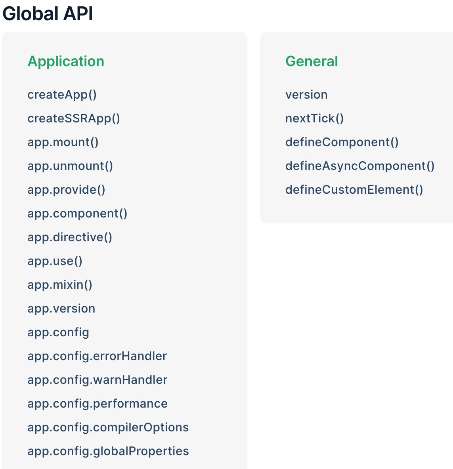
Task: Open the app.mixin() documentation
Action: (x=59, y=285)
